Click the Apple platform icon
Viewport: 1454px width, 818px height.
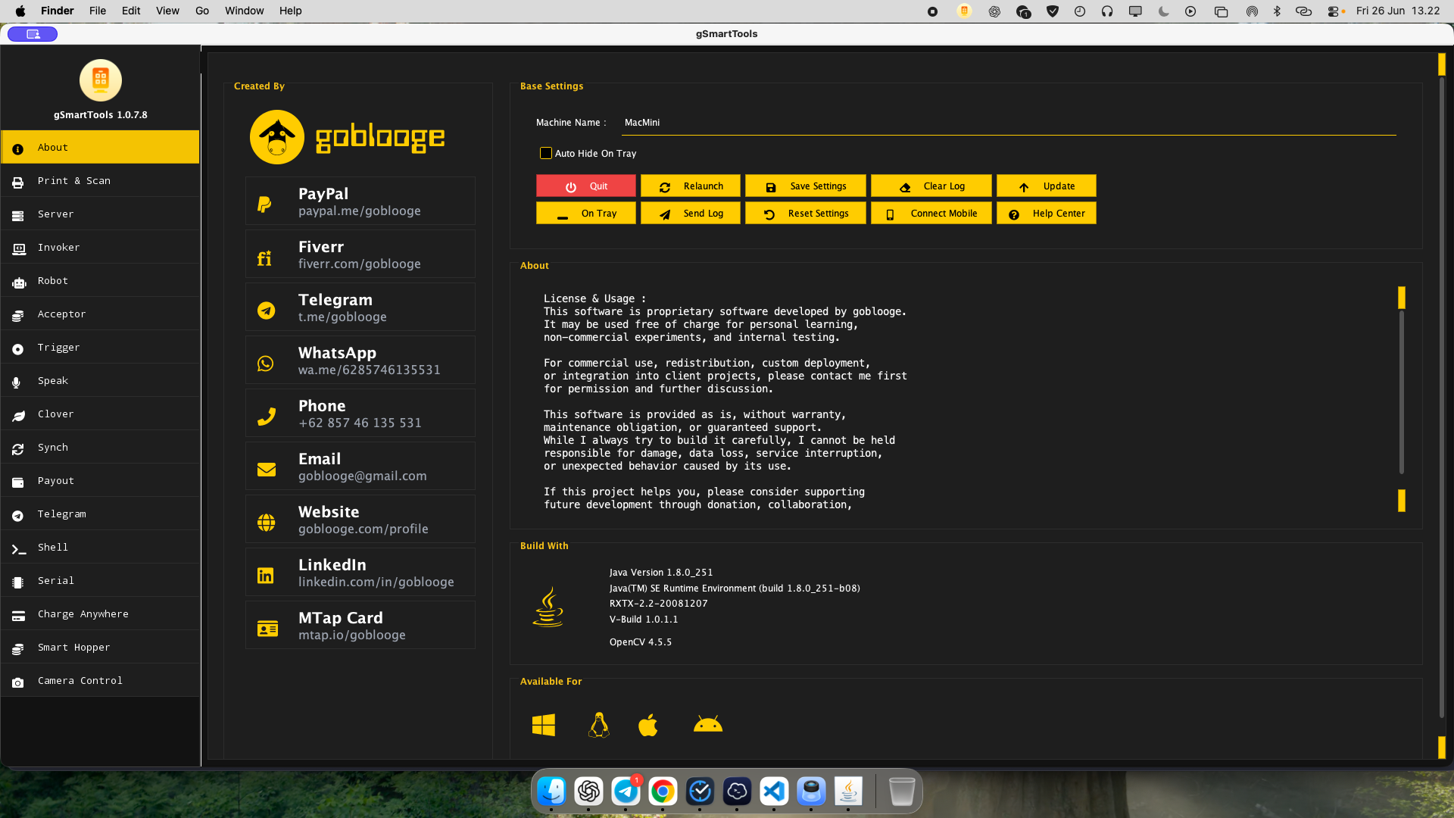tap(648, 725)
